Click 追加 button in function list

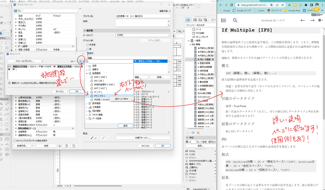(x=125, y=126)
